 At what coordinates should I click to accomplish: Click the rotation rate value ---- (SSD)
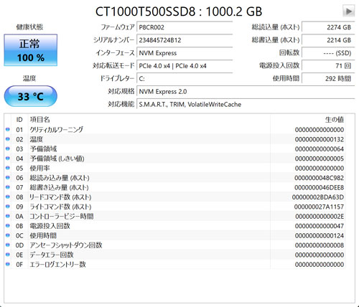point(328,53)
